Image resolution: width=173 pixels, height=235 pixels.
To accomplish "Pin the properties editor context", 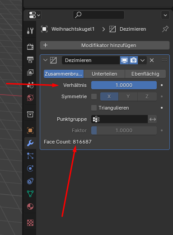I will (165, 29).
